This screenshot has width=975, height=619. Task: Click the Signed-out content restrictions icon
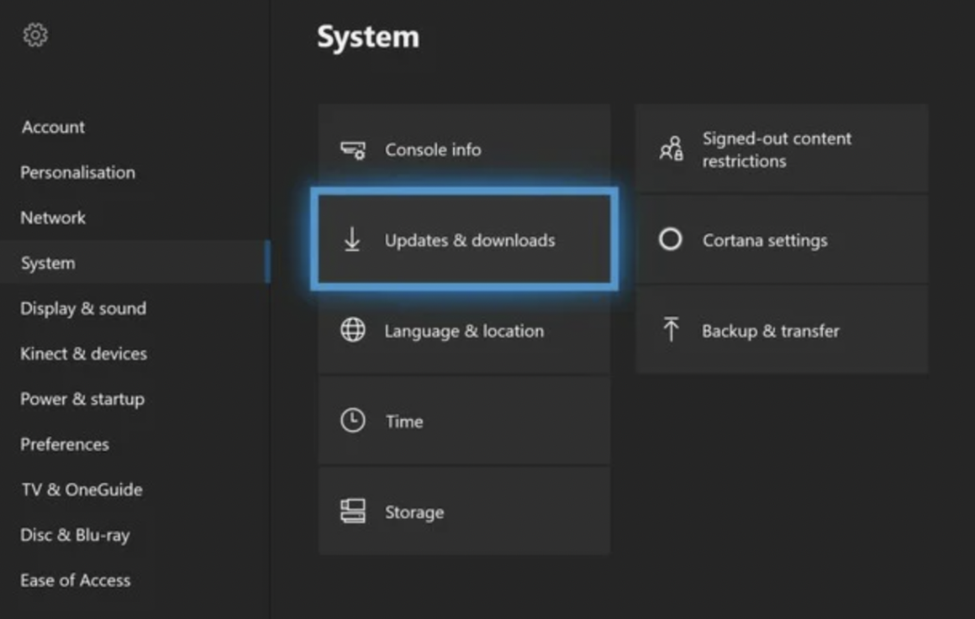669,149
